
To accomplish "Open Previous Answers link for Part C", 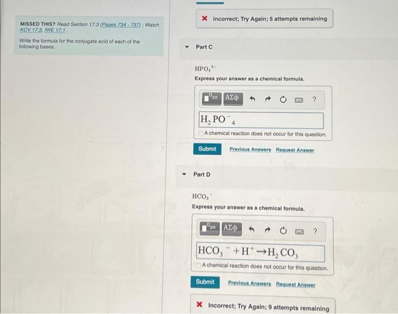I will [x=250, y=150].
